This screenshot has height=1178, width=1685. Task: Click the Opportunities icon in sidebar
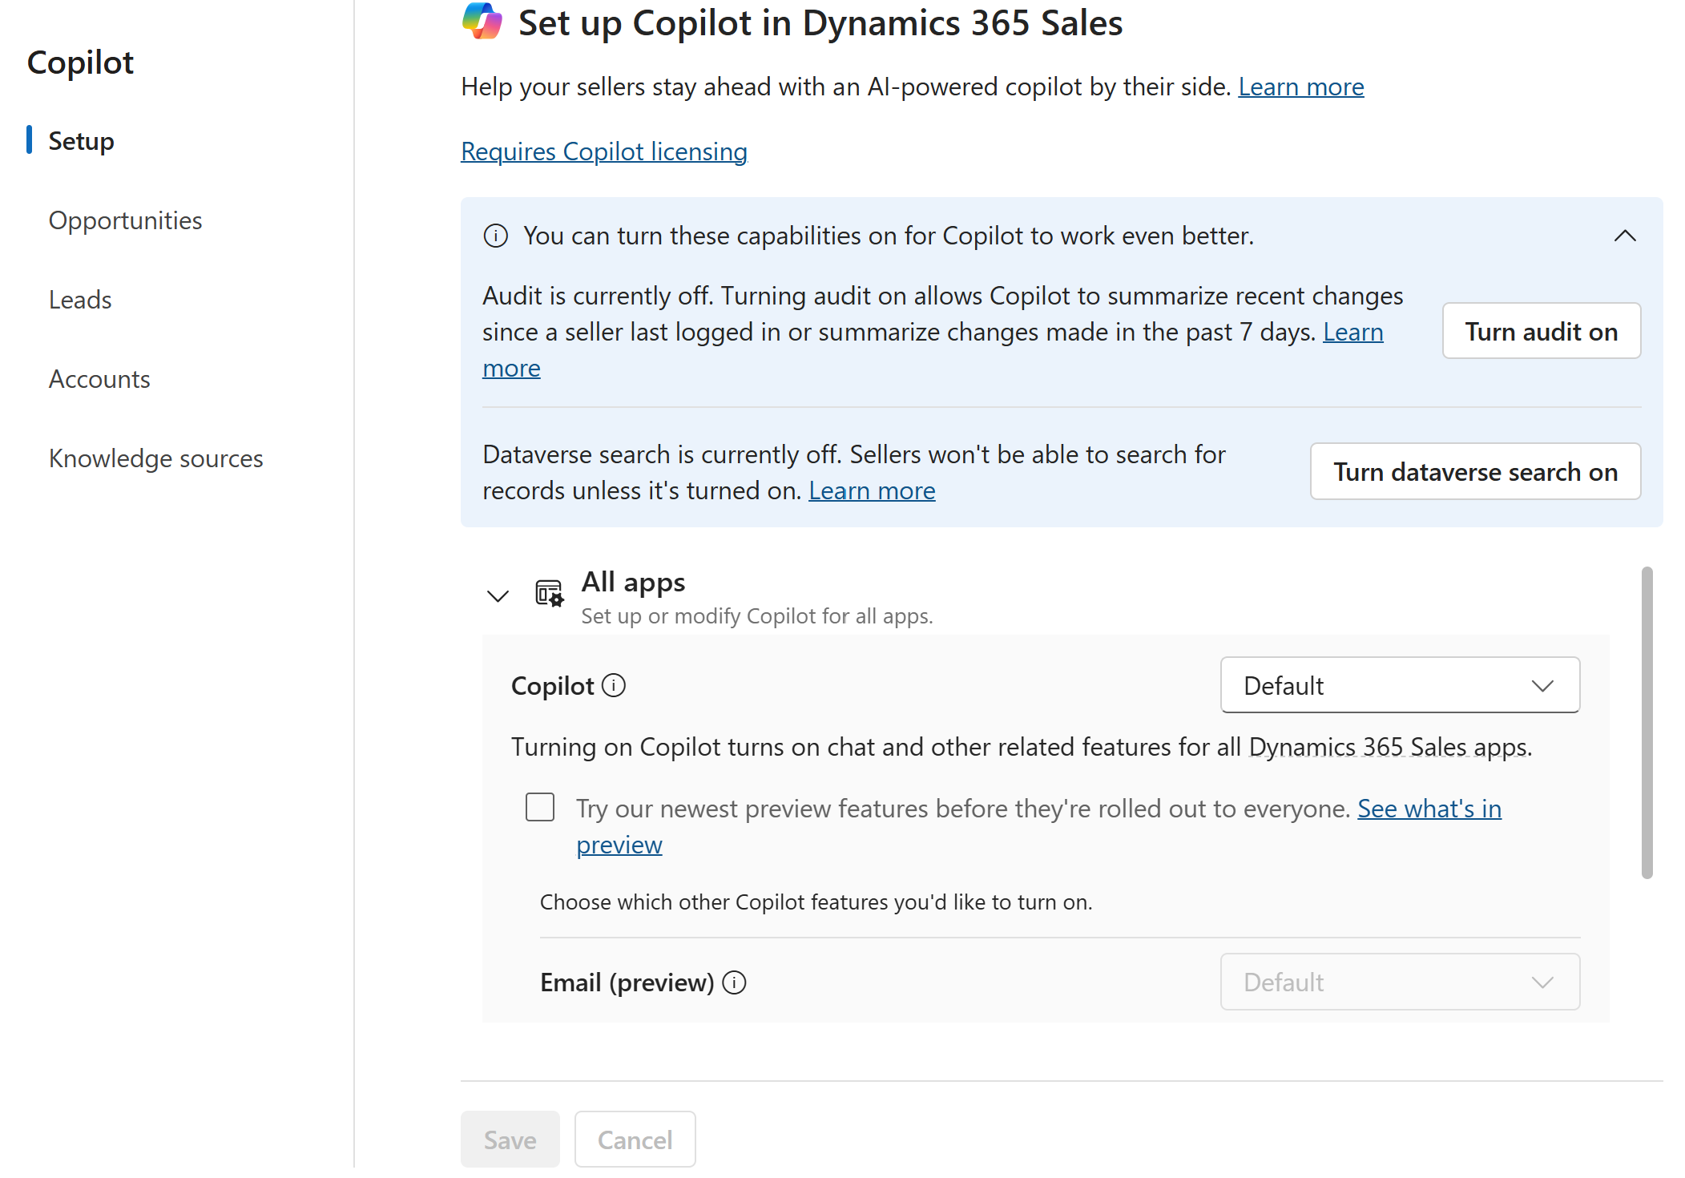124,220
